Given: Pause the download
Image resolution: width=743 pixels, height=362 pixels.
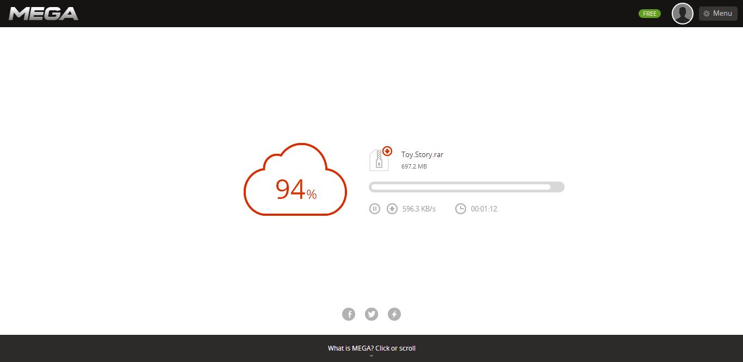Looking at the screenshot, I should 374,209.
